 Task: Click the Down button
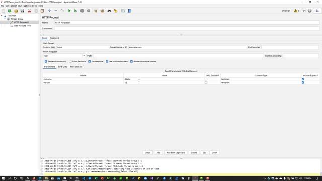click(x=214, y=153)
